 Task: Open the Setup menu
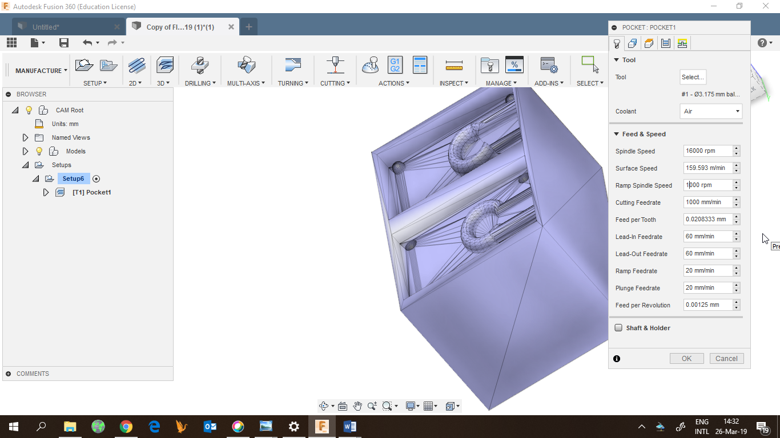95,83
